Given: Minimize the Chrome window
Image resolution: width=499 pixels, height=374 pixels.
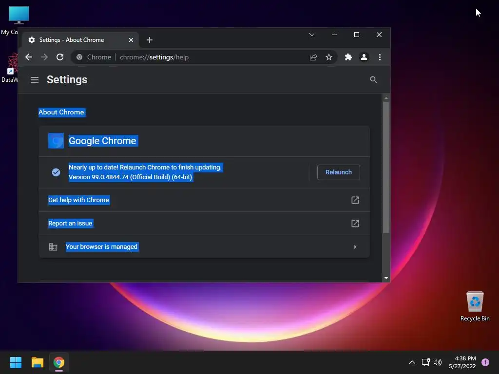Looking at the screenshot, I should (x=334, y=35).
